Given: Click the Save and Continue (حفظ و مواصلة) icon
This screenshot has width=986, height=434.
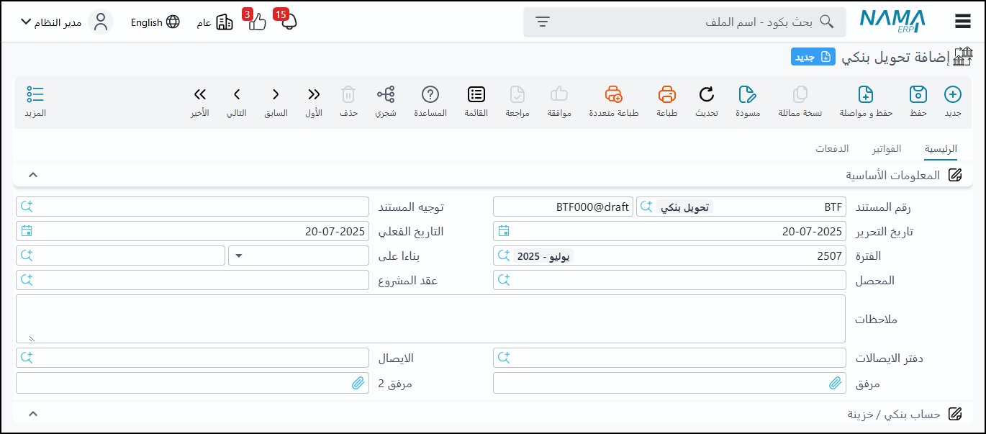Looking at the screenshot, I should tap(866, 95).
